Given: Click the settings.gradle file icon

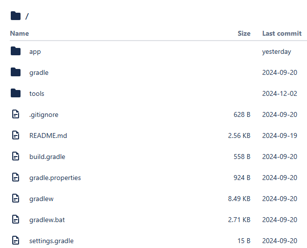Looking at the screenshot, I should click(16, 241).
